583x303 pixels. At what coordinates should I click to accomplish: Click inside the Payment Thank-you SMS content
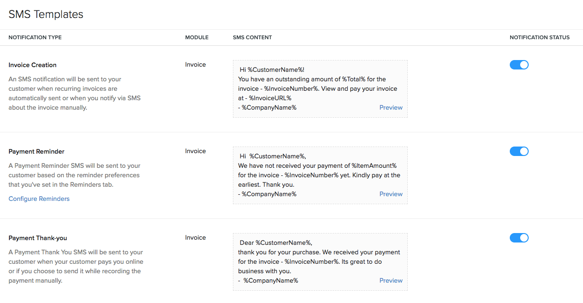[320, 261]
